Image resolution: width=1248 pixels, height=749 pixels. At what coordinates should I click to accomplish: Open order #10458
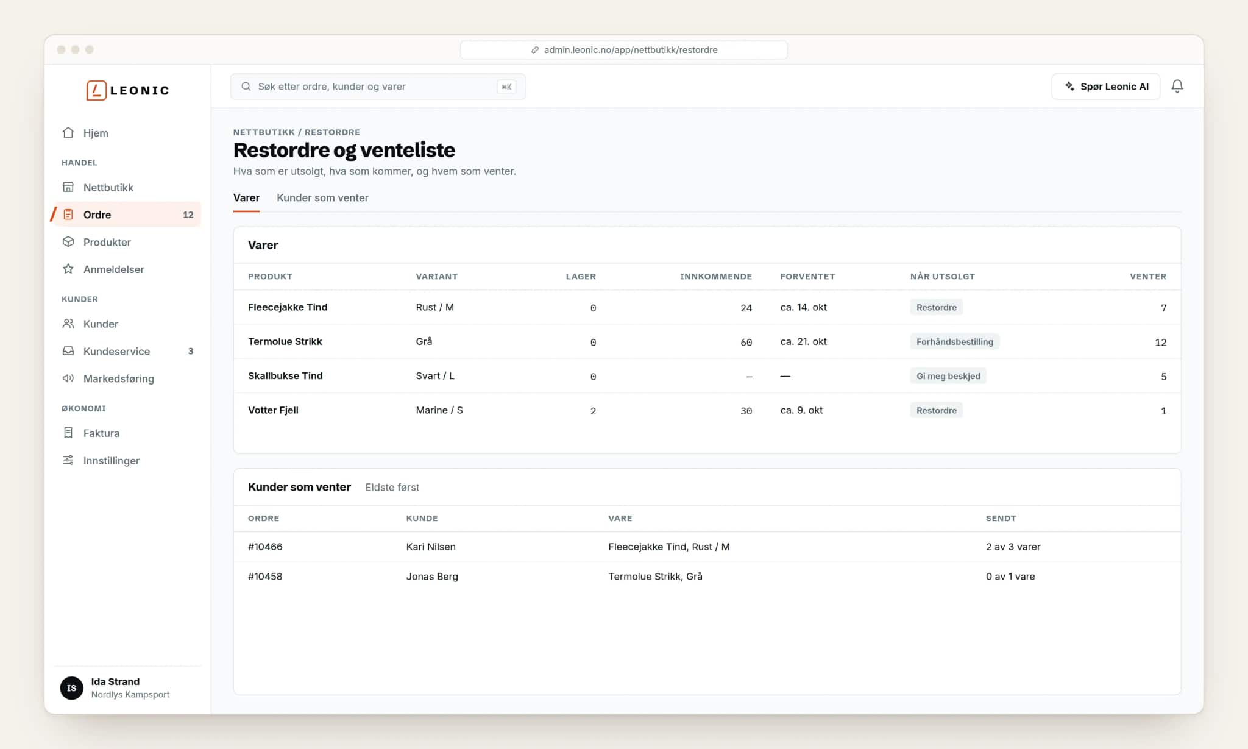pyautogui.click(x=265, y=576)
